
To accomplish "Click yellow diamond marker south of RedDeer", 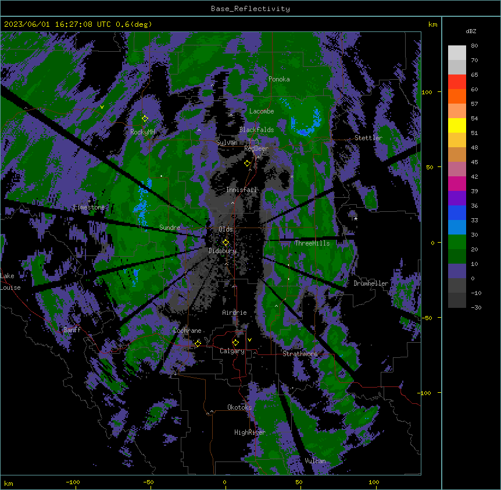I will click(247, 164).
